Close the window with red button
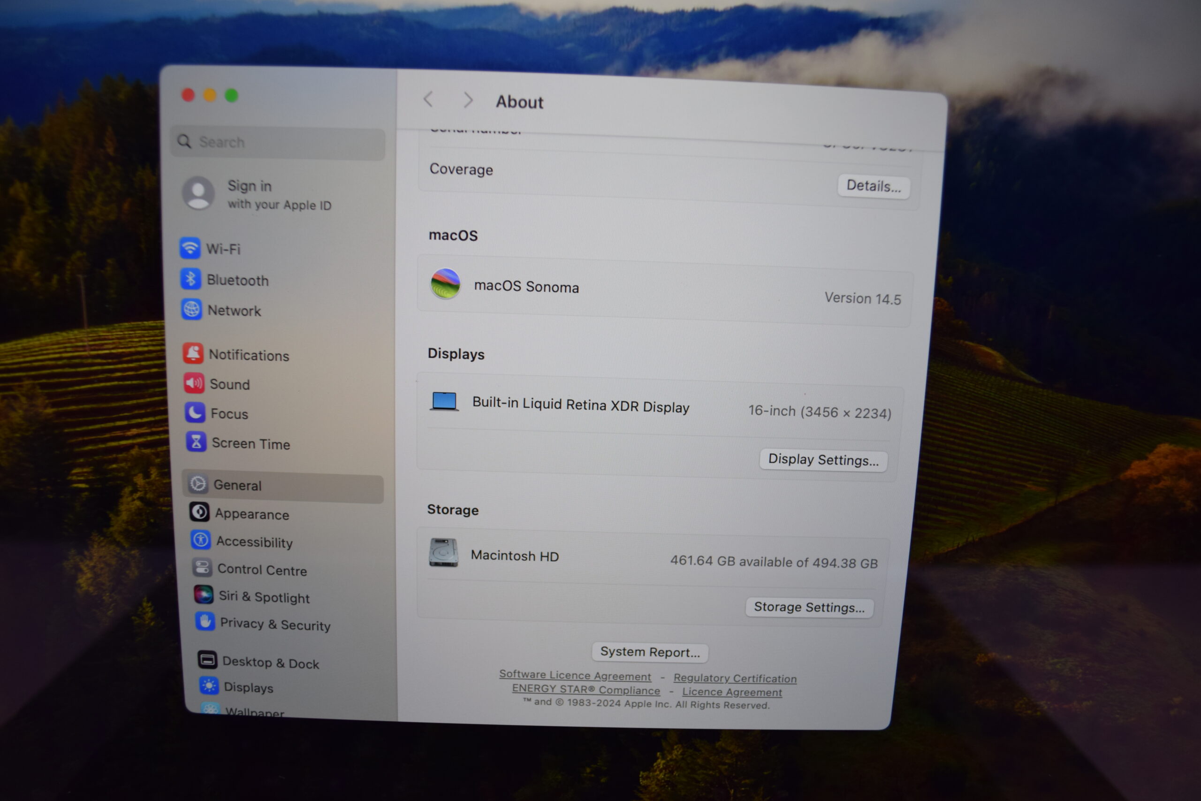 188,94
